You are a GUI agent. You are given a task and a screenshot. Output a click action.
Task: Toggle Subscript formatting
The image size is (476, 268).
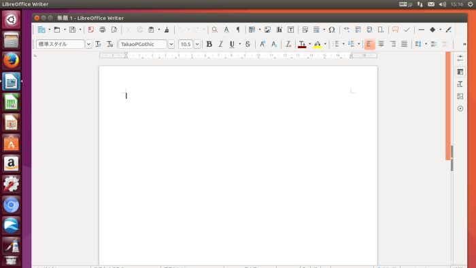274,44
